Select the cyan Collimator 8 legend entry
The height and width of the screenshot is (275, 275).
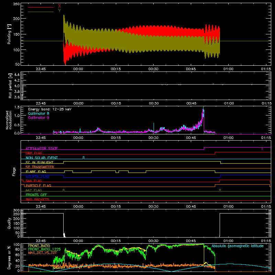click(x=38, y=113)
